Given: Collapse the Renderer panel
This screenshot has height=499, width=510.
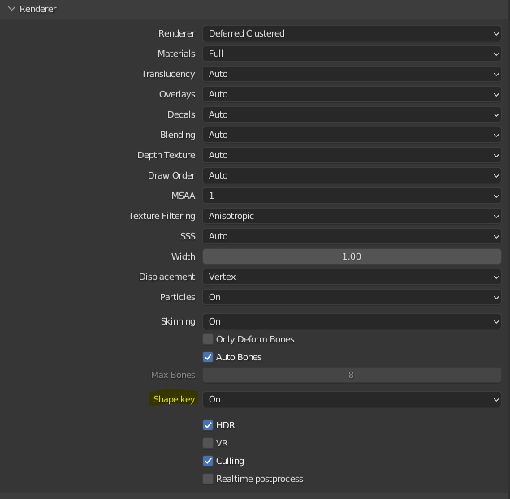Looking at the screenshot, I should (x=11, y=9).
